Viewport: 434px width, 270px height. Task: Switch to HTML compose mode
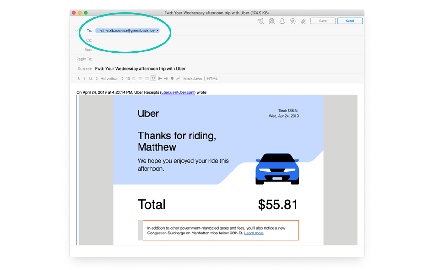click(x=212, y=78)
